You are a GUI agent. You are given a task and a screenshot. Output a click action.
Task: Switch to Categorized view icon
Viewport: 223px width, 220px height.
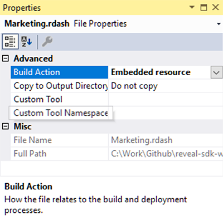(10, 41)
